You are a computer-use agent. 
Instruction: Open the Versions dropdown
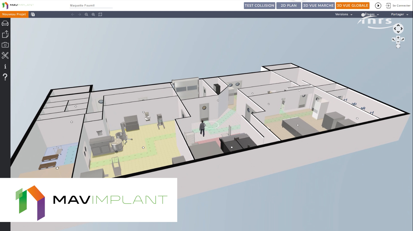[x=344, y=14]
